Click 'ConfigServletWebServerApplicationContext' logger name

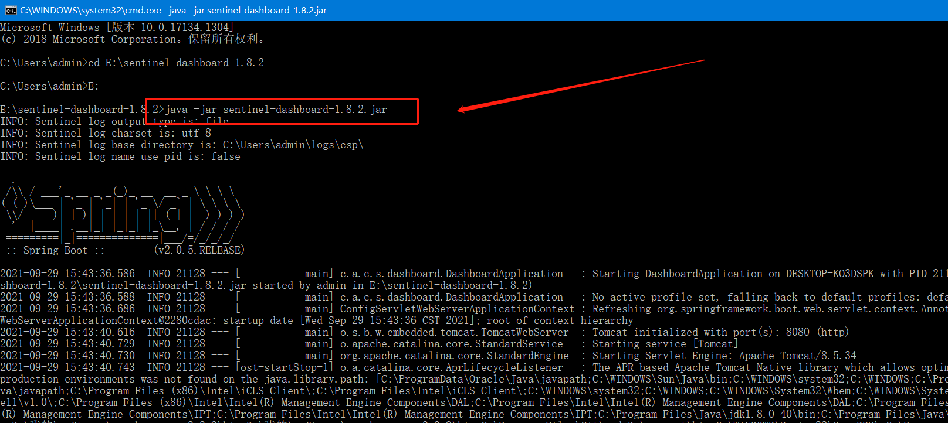(x=458, y=309)
